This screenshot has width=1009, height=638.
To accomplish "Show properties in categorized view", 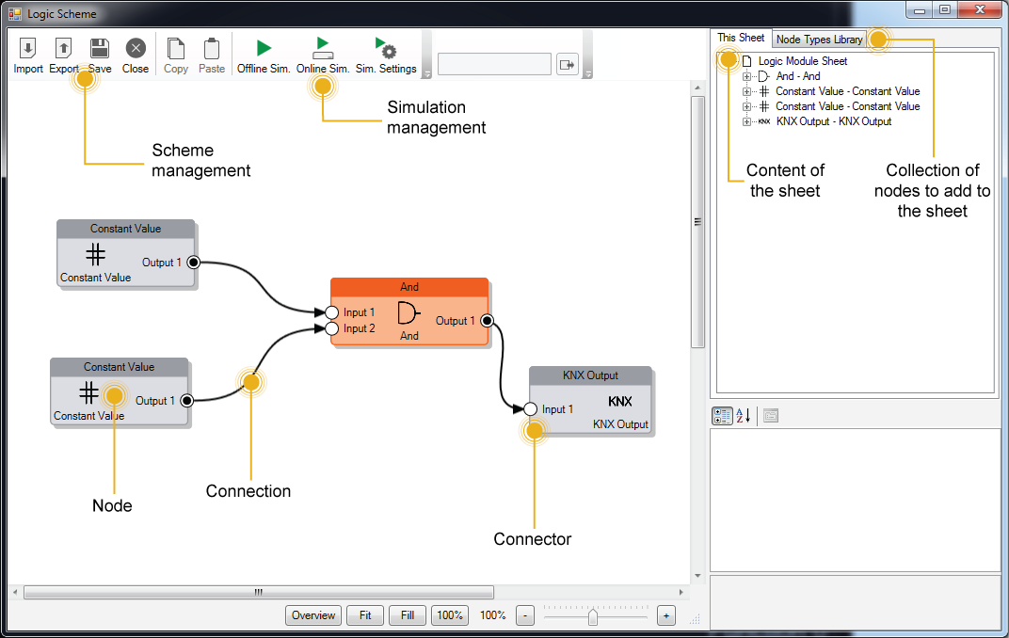I will coord(722,416).
